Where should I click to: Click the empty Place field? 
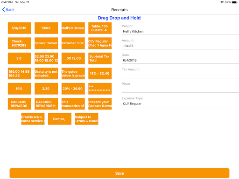pos(180,89)
